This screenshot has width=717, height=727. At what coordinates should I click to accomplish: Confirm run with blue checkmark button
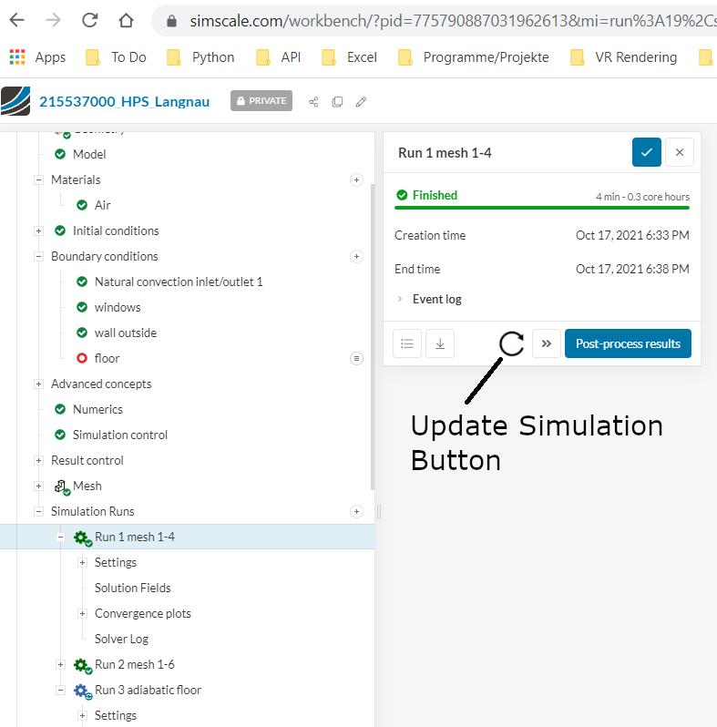(x=647, y=152)
